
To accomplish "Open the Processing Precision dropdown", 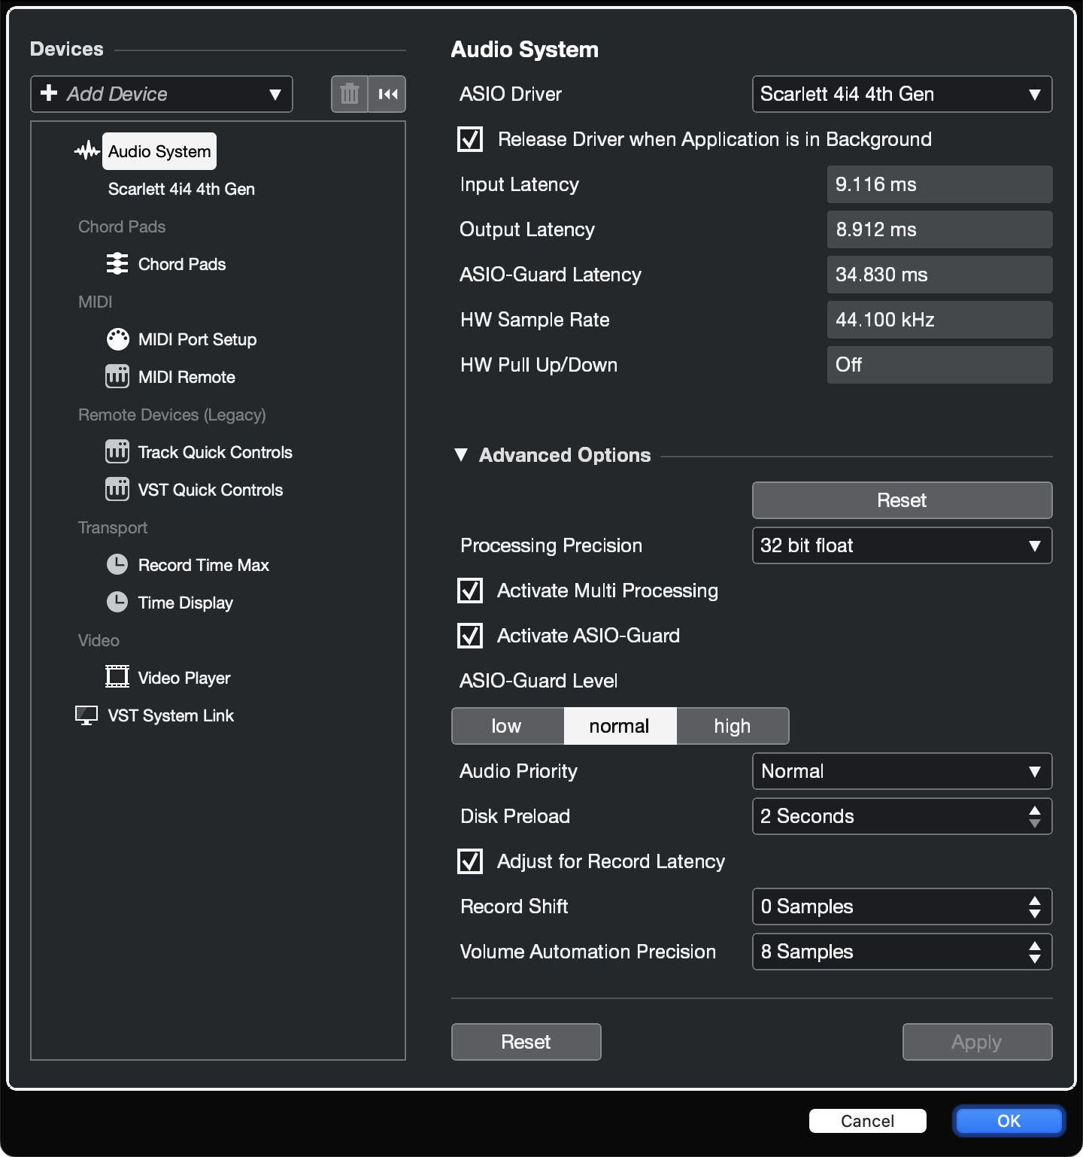I will 901,545.
